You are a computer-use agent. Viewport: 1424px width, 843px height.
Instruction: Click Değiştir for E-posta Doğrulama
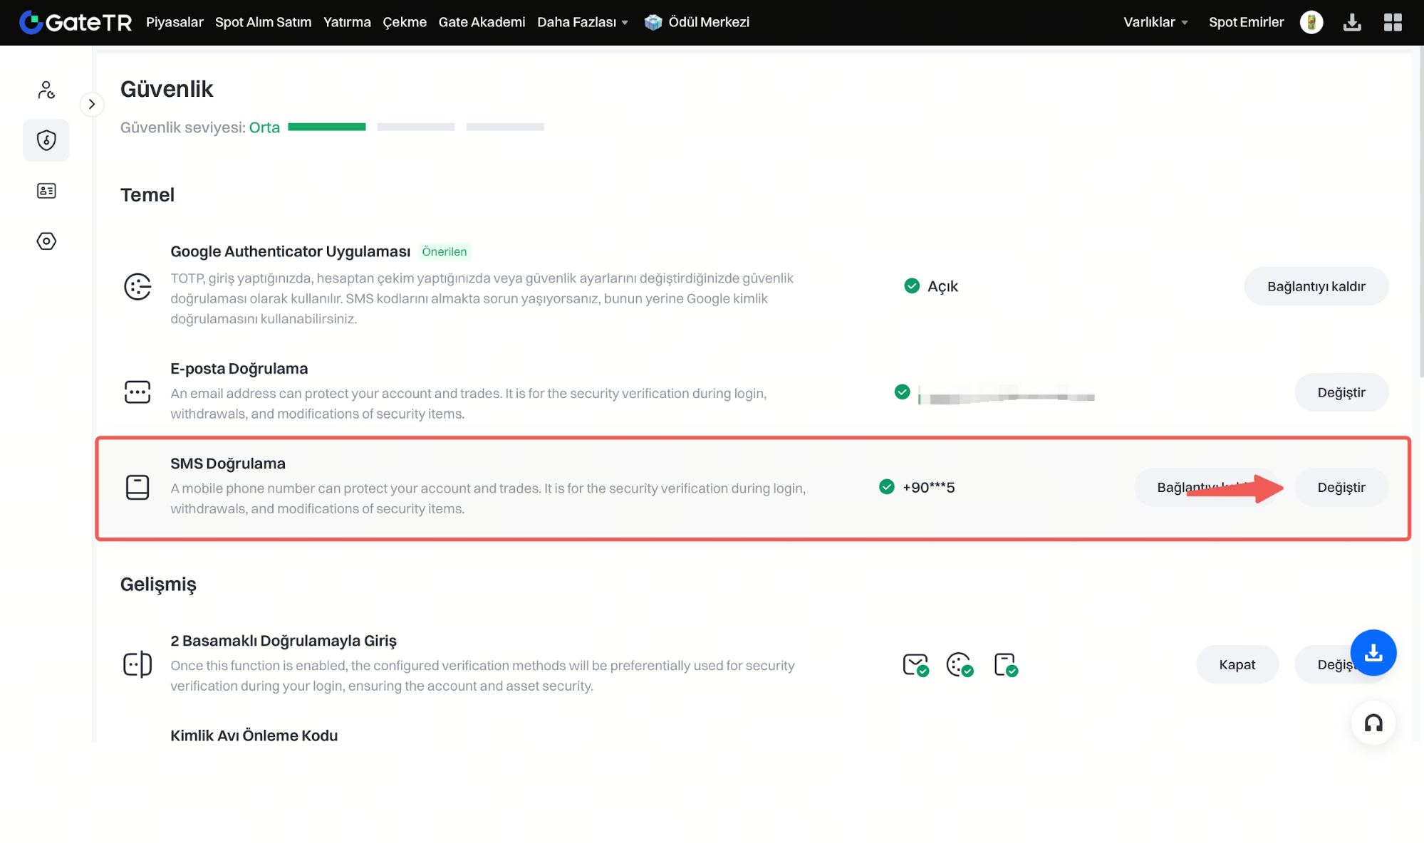pos(1341,392)
